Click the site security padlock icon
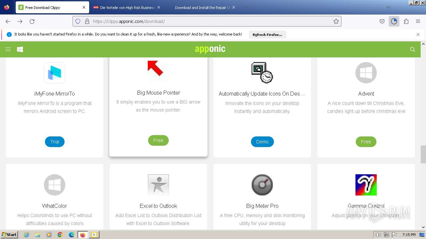Screen dimensions: 426x239 (87, 21)
